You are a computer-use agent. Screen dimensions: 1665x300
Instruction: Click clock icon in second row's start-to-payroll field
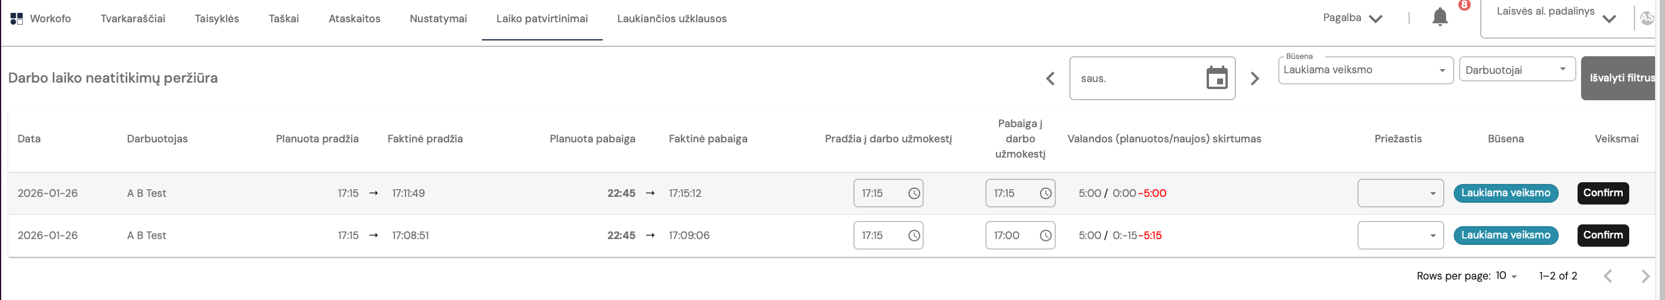point(914,236)
